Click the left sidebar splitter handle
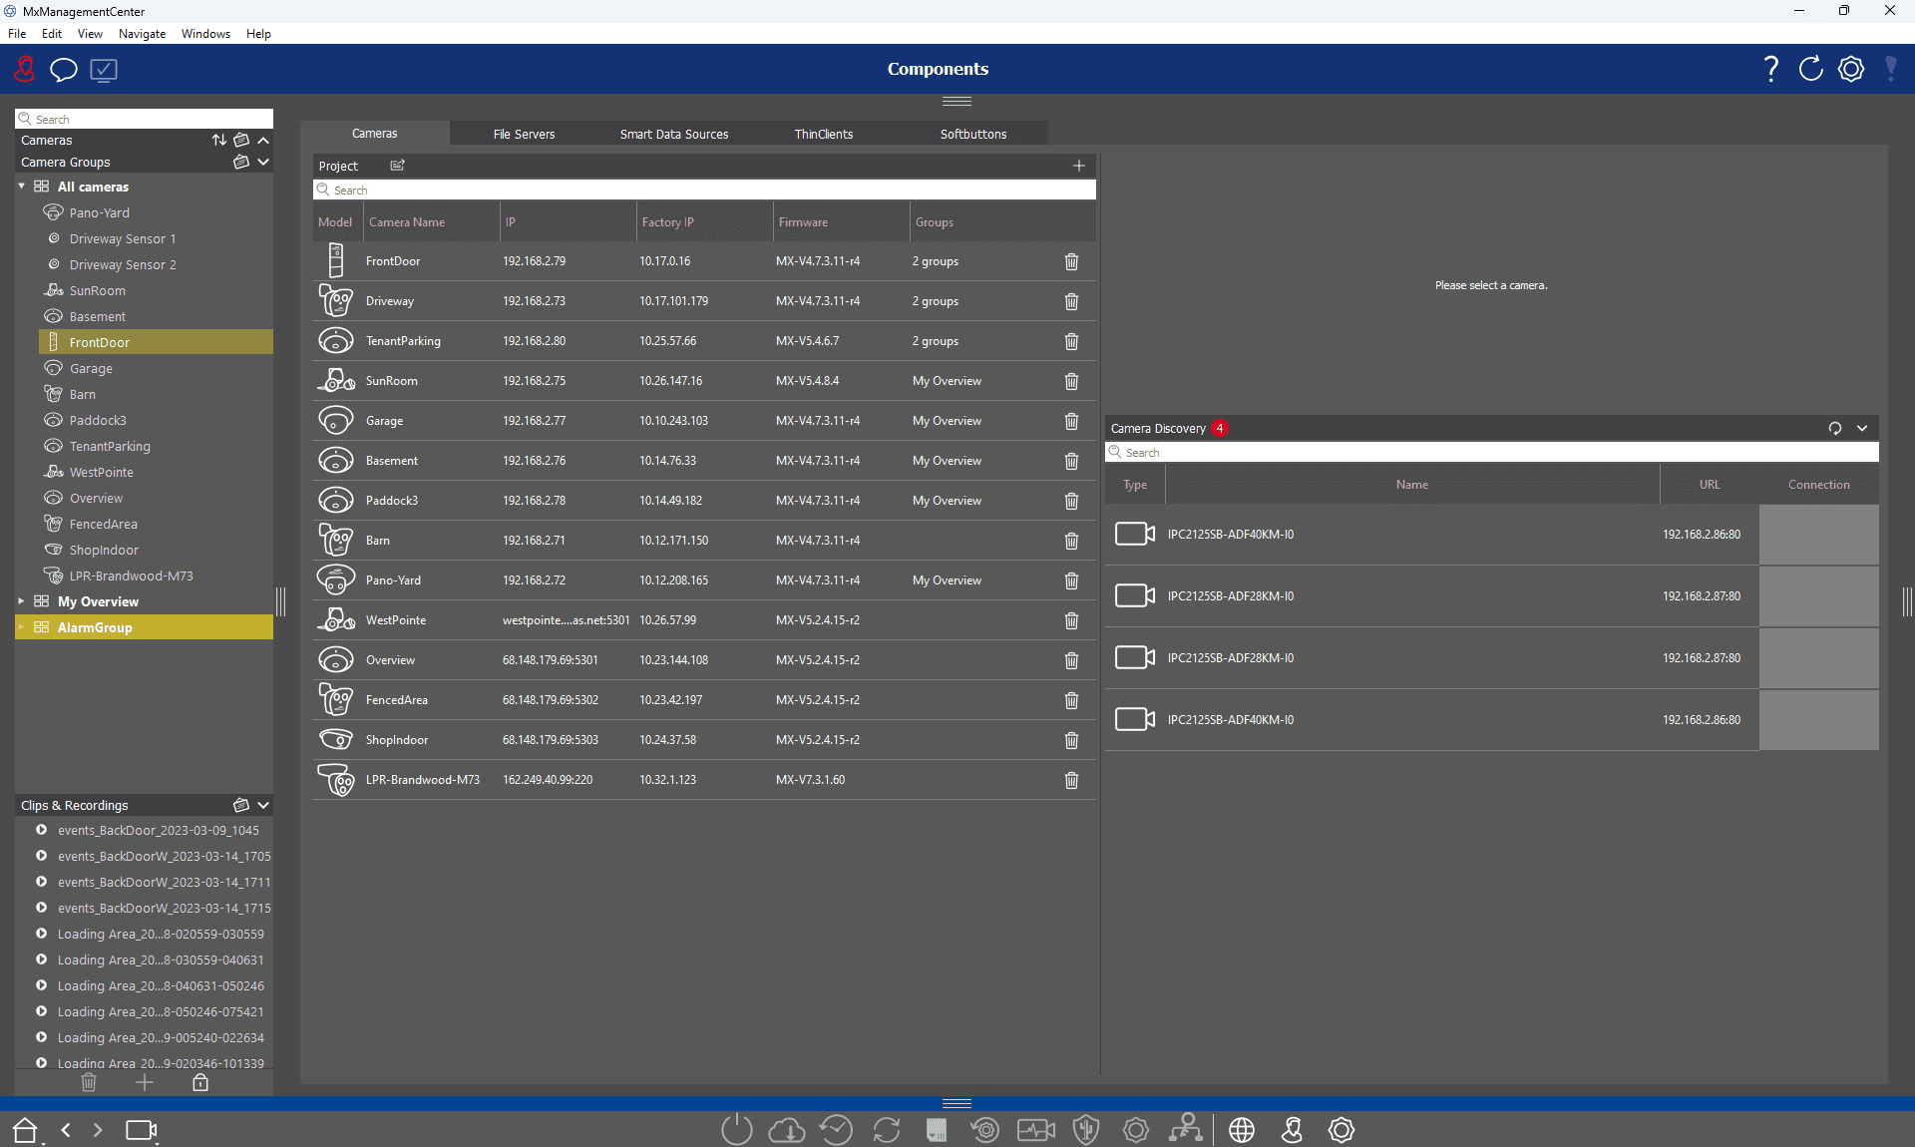This screenshot has height=1147, width=1915. point(281,601)
